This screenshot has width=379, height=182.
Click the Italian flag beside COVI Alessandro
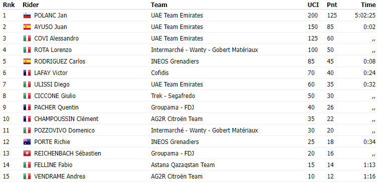coord(27,38)
